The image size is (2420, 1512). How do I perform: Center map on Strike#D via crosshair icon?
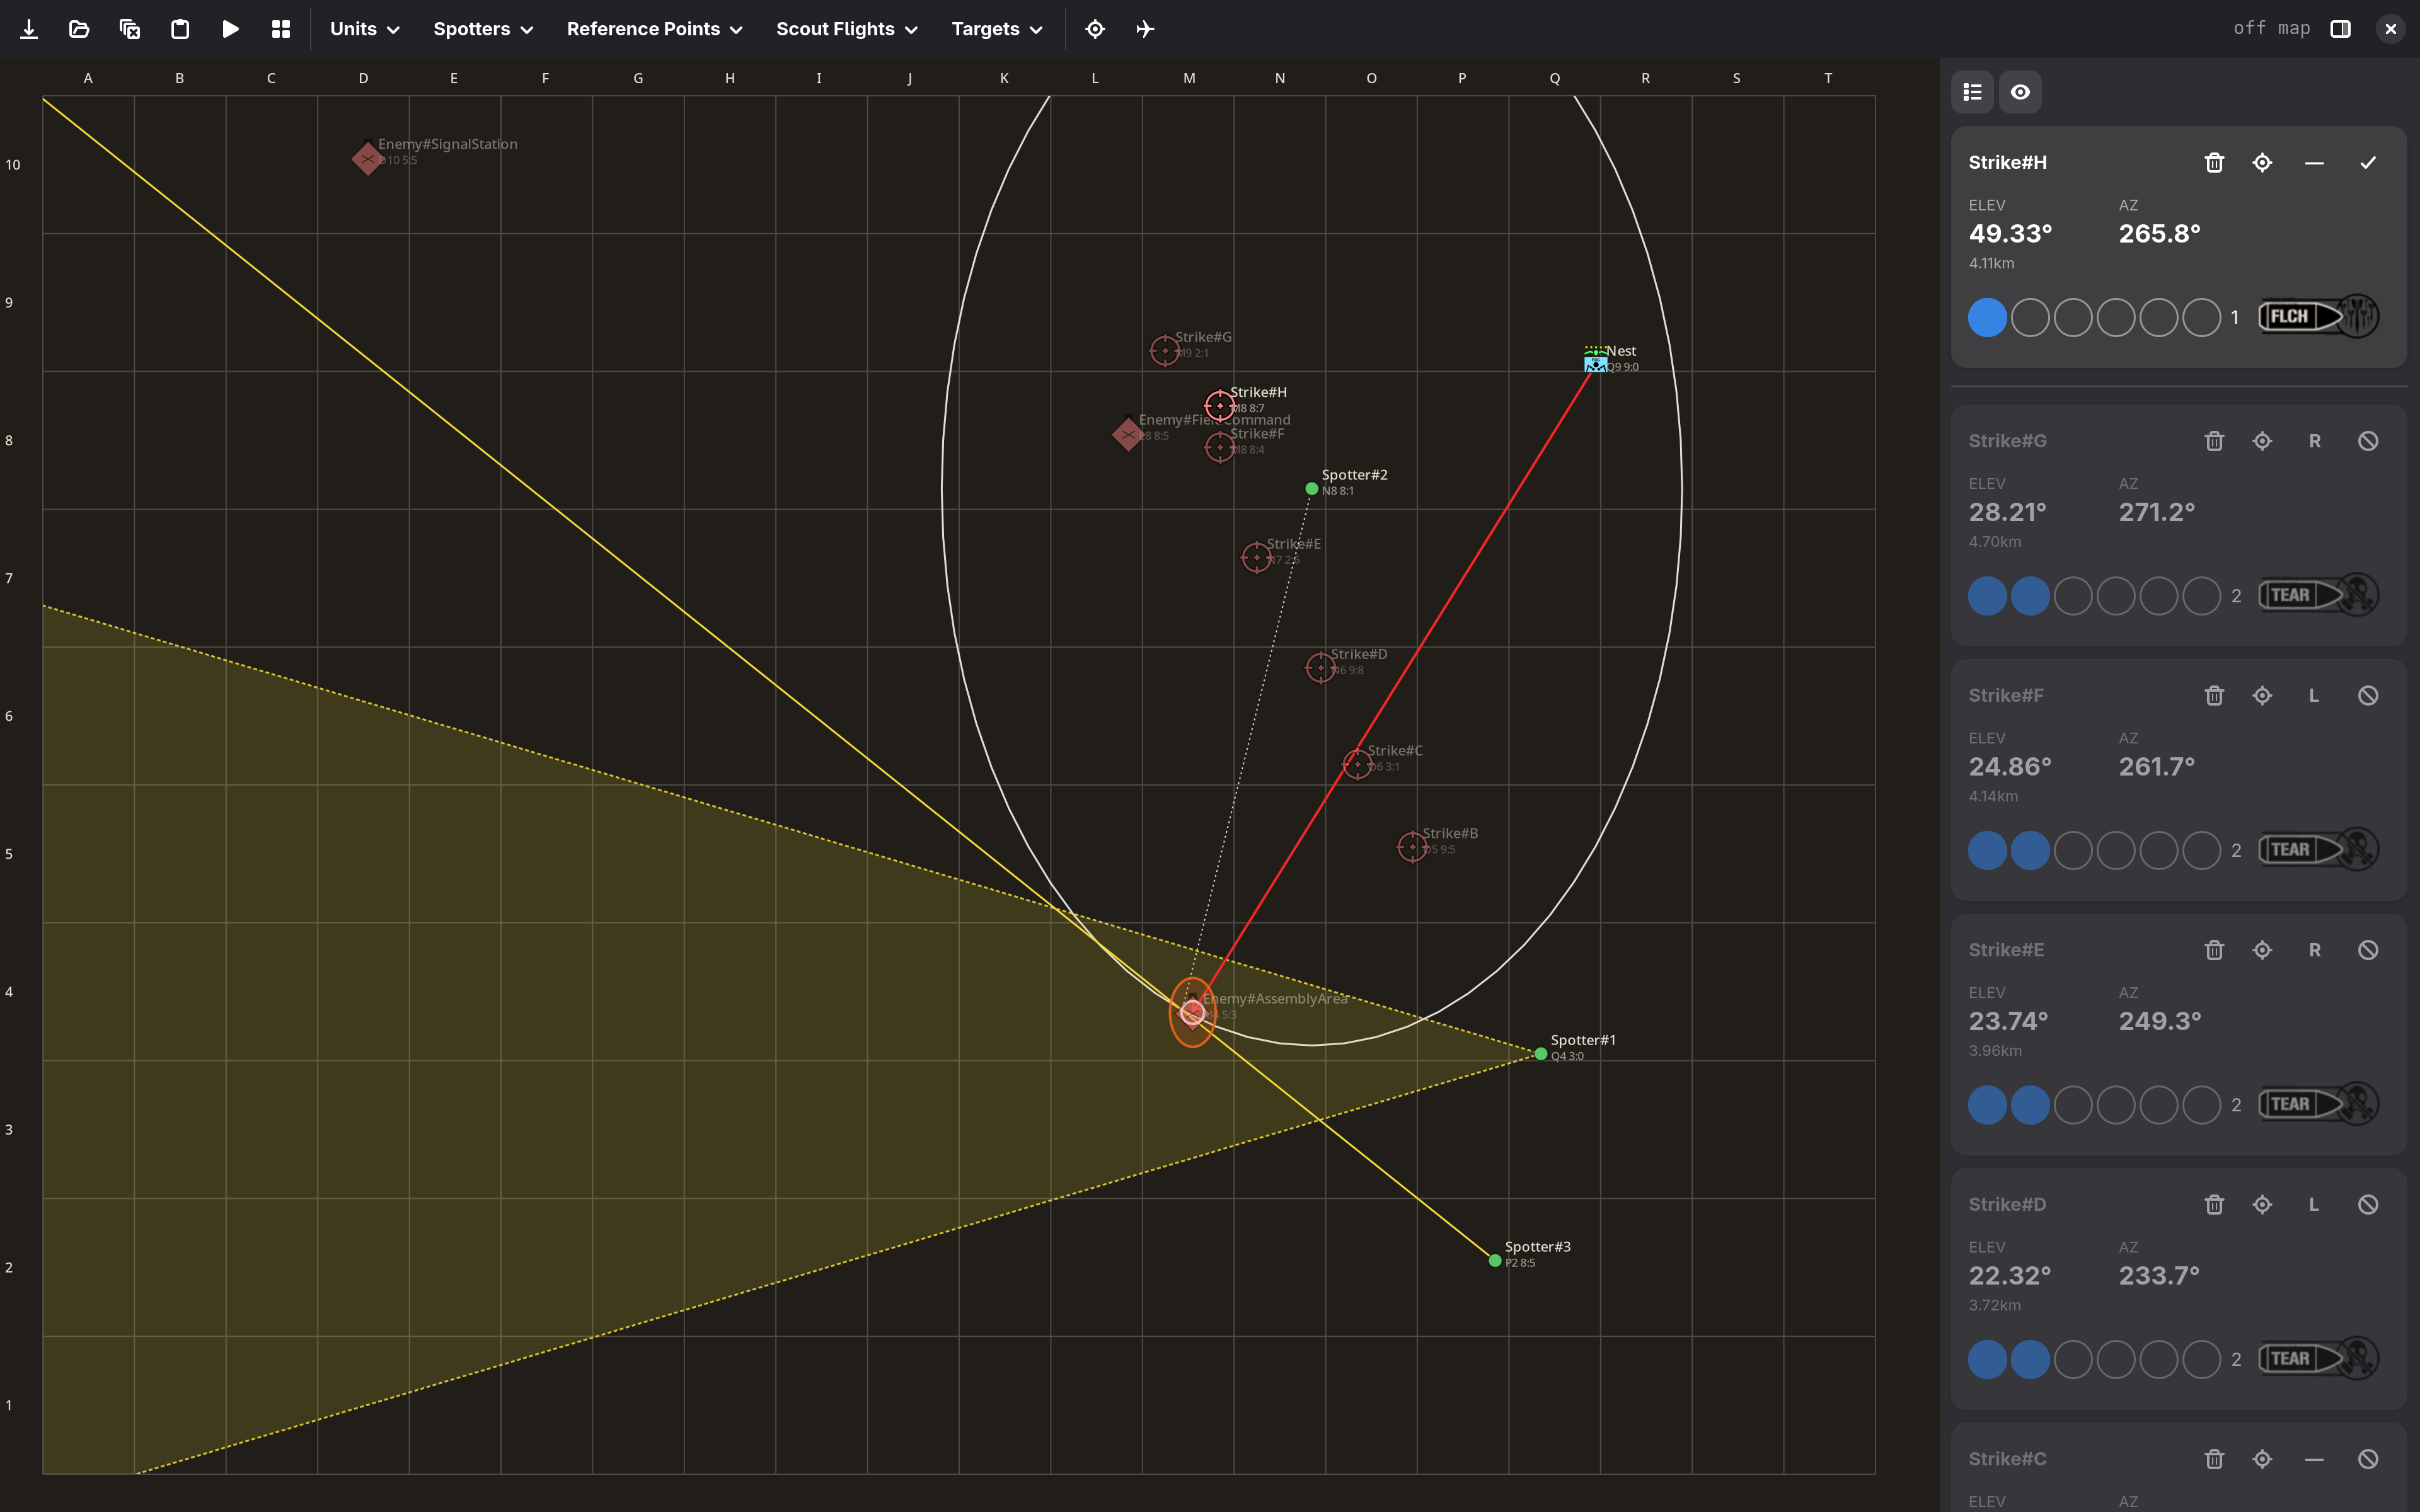[2262, 1204]
